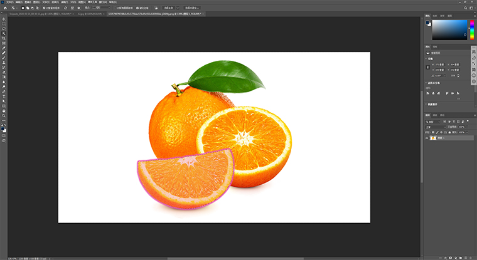Select the Horizontal Type tool
This screenshot has height=260, width=477.
click(x=4, y=95)
